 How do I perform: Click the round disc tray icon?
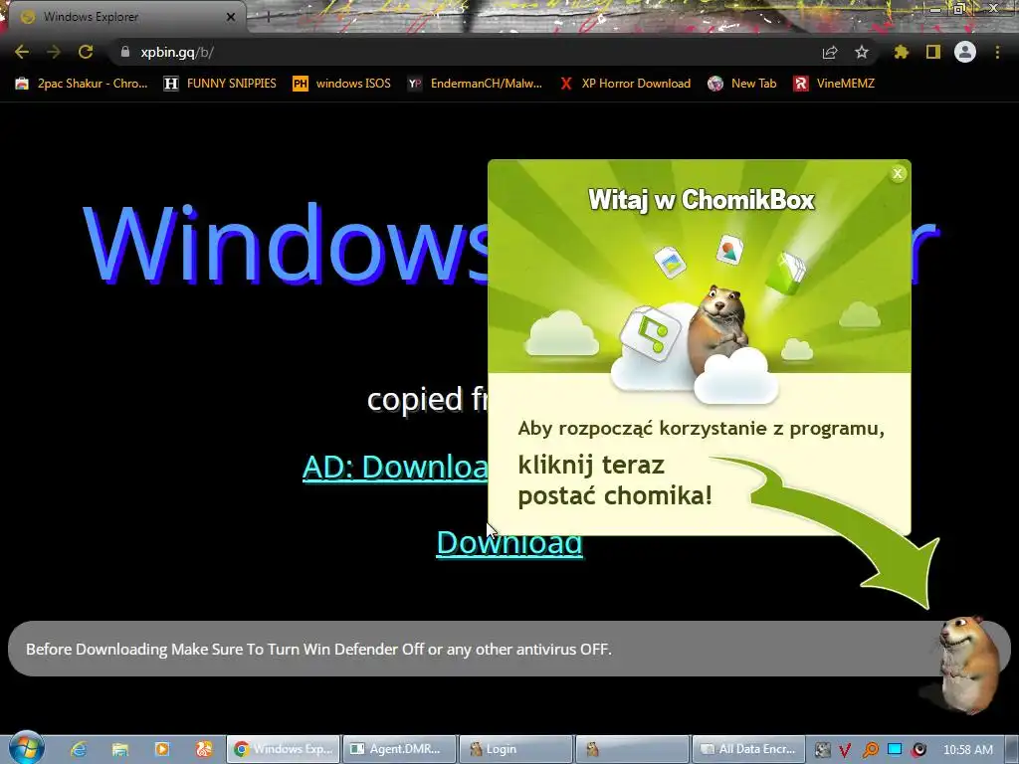click(x=918, y=750)
